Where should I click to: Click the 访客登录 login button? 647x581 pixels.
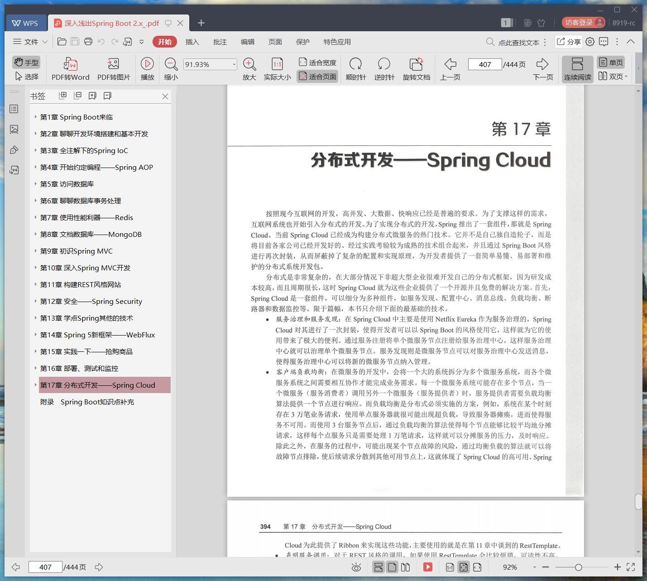coord(583,23)
